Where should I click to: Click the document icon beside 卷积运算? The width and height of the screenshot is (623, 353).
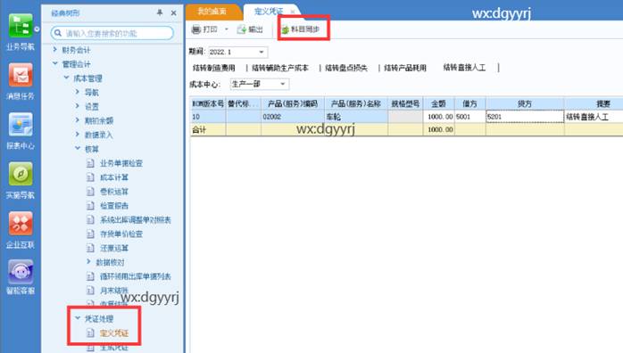[90, 192]
